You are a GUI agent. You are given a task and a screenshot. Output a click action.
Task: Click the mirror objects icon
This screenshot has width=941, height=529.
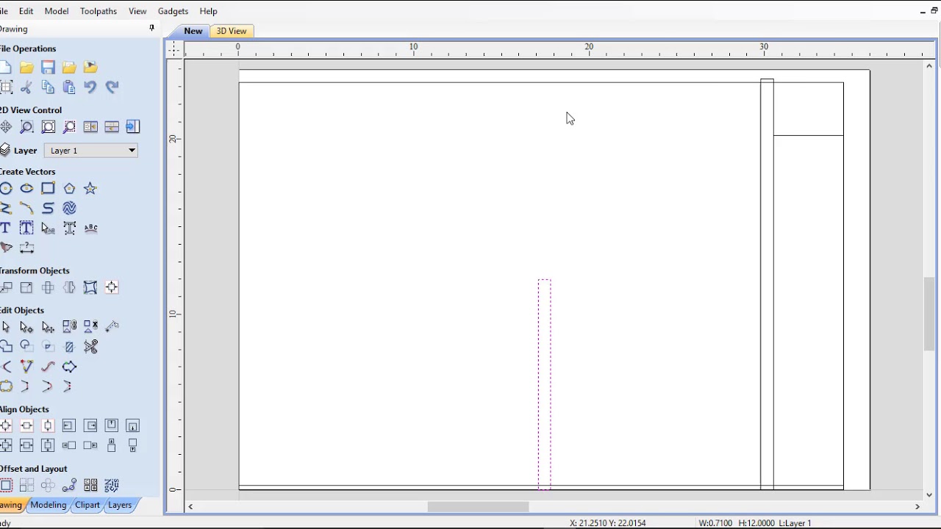click(x=69, y=287)
